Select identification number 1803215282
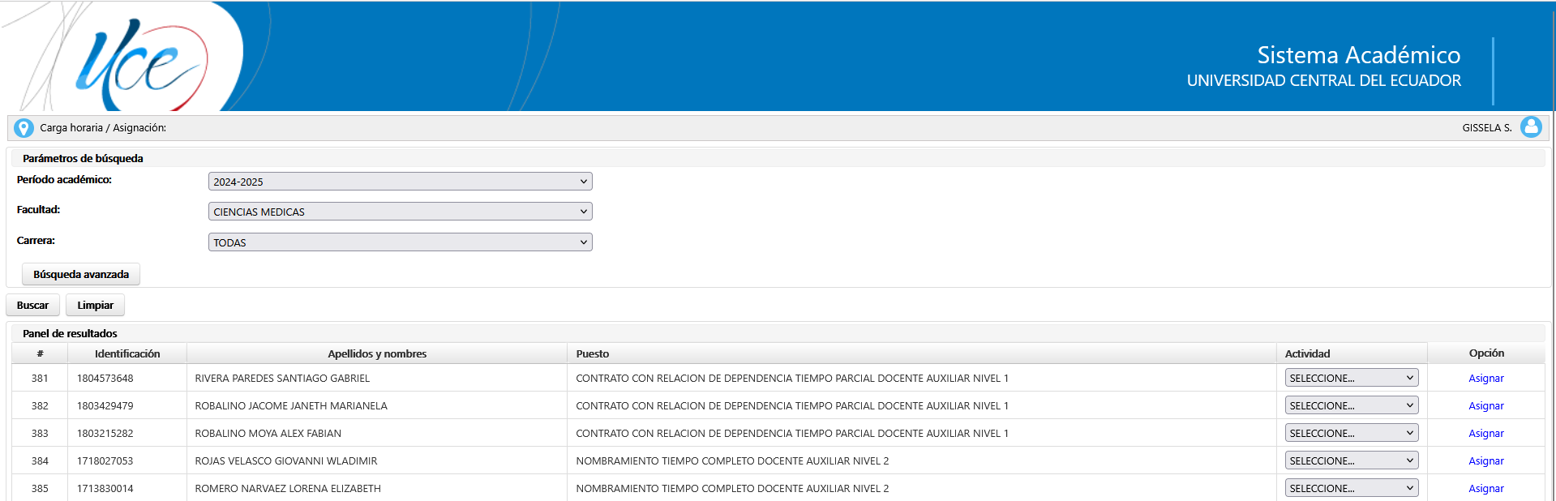This screenshot has height=501, width=1556. coord(105,433)
